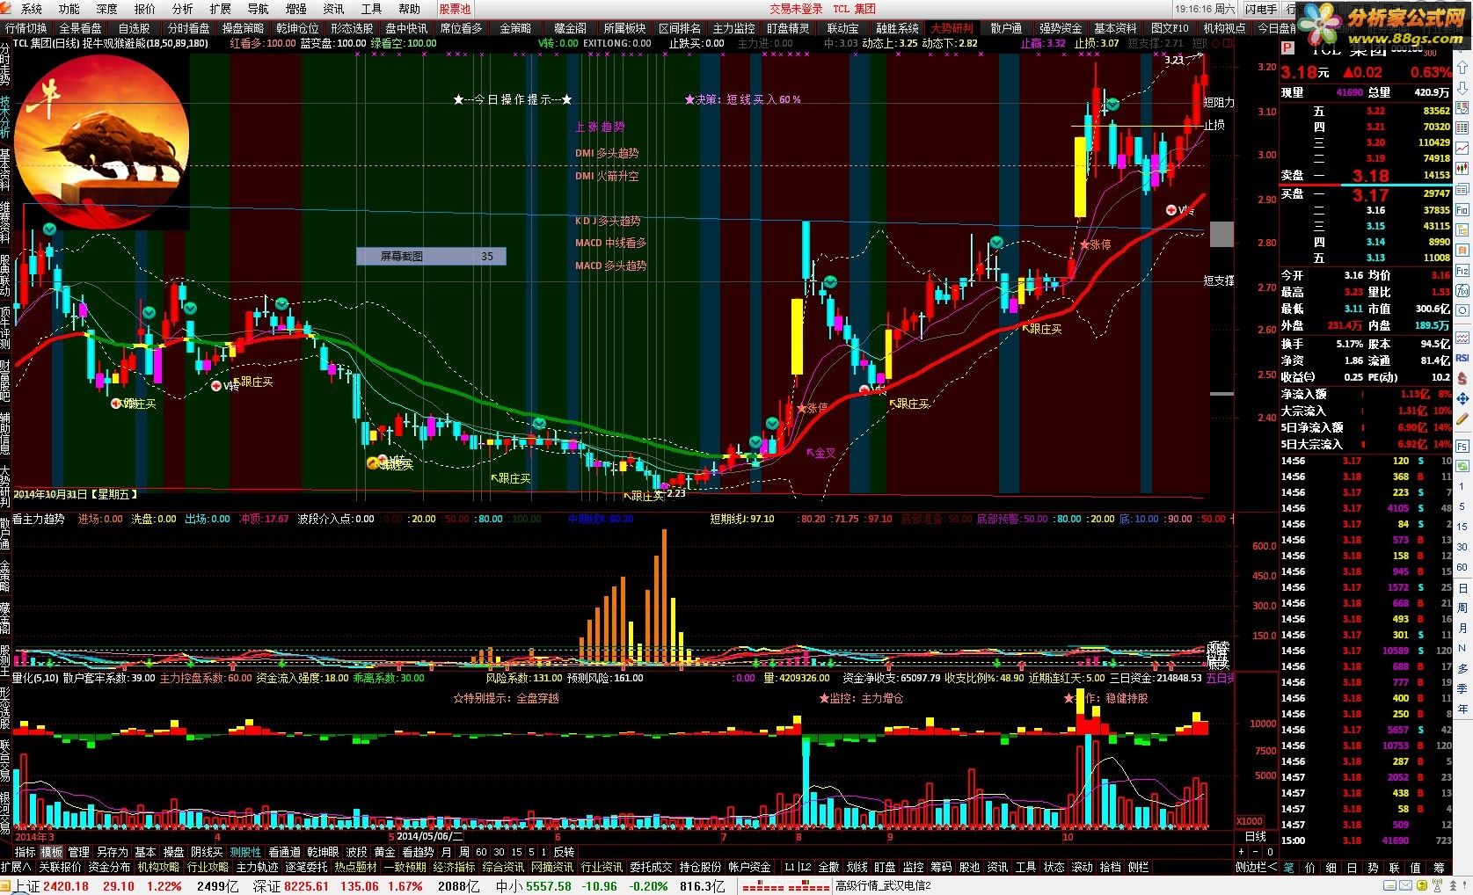Open the 主力轨迹 bottom tab
This screenshot has height=895, width=1473.
[257, 867]
